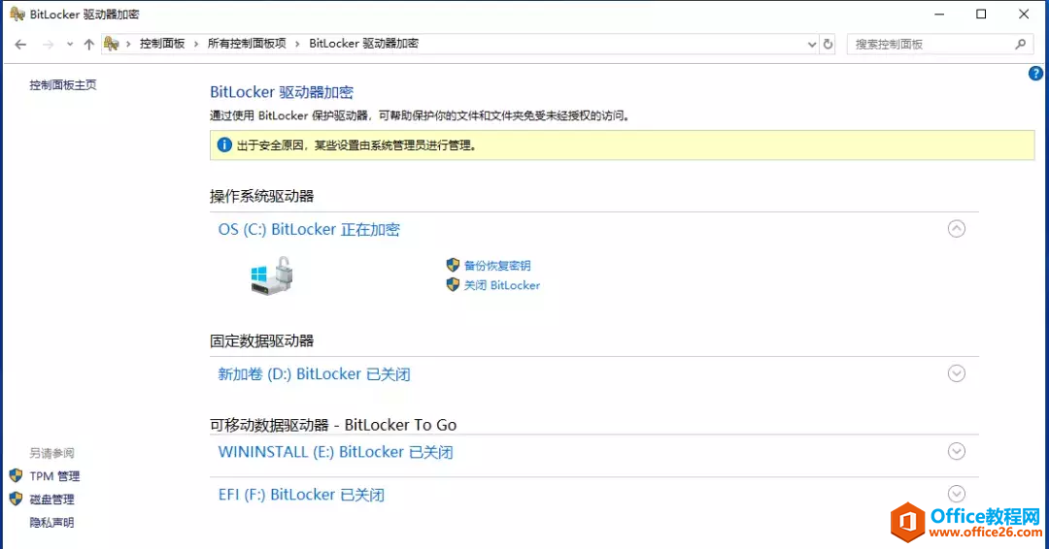The height and width of the screenshot is (549, 1049).
Task: Expand WININSTALL (E:) drive section
Action: 957,451
